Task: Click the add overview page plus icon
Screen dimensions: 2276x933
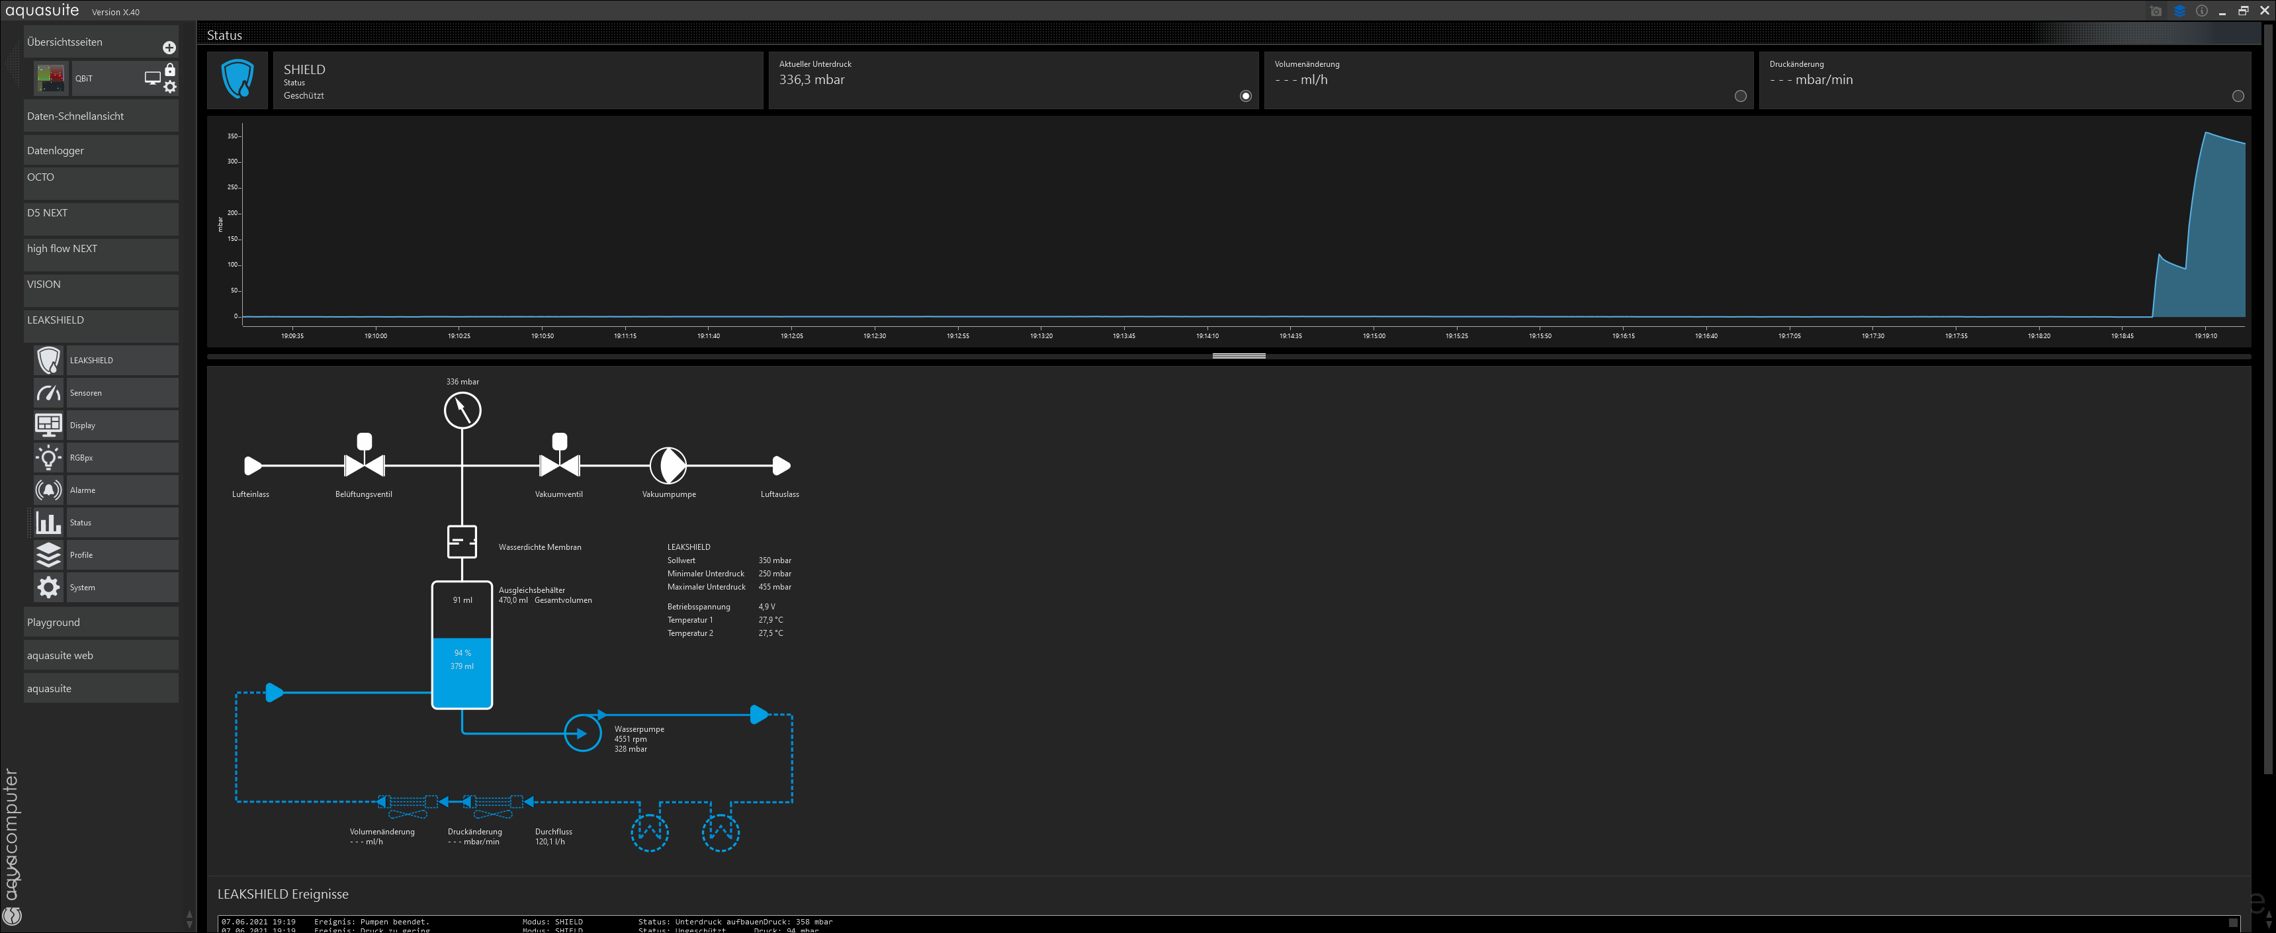Action: pos(169,48)
